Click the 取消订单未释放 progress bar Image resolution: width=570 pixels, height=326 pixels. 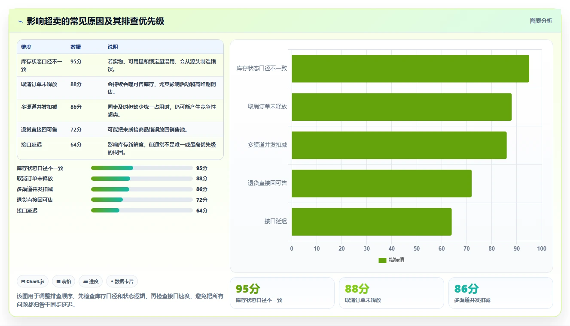point(142,179)
